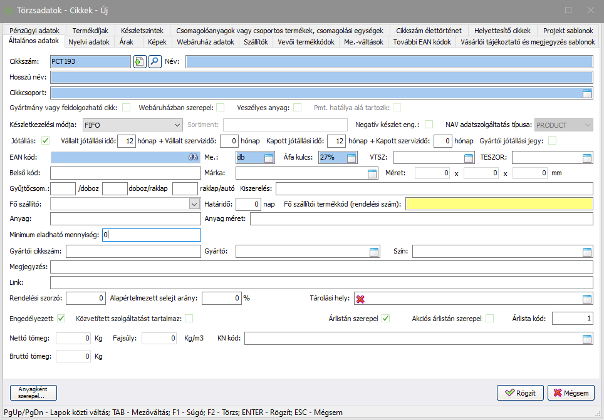Switch to the Árak tab
Screen dimensions: 604x420
(x=126, y=42)
